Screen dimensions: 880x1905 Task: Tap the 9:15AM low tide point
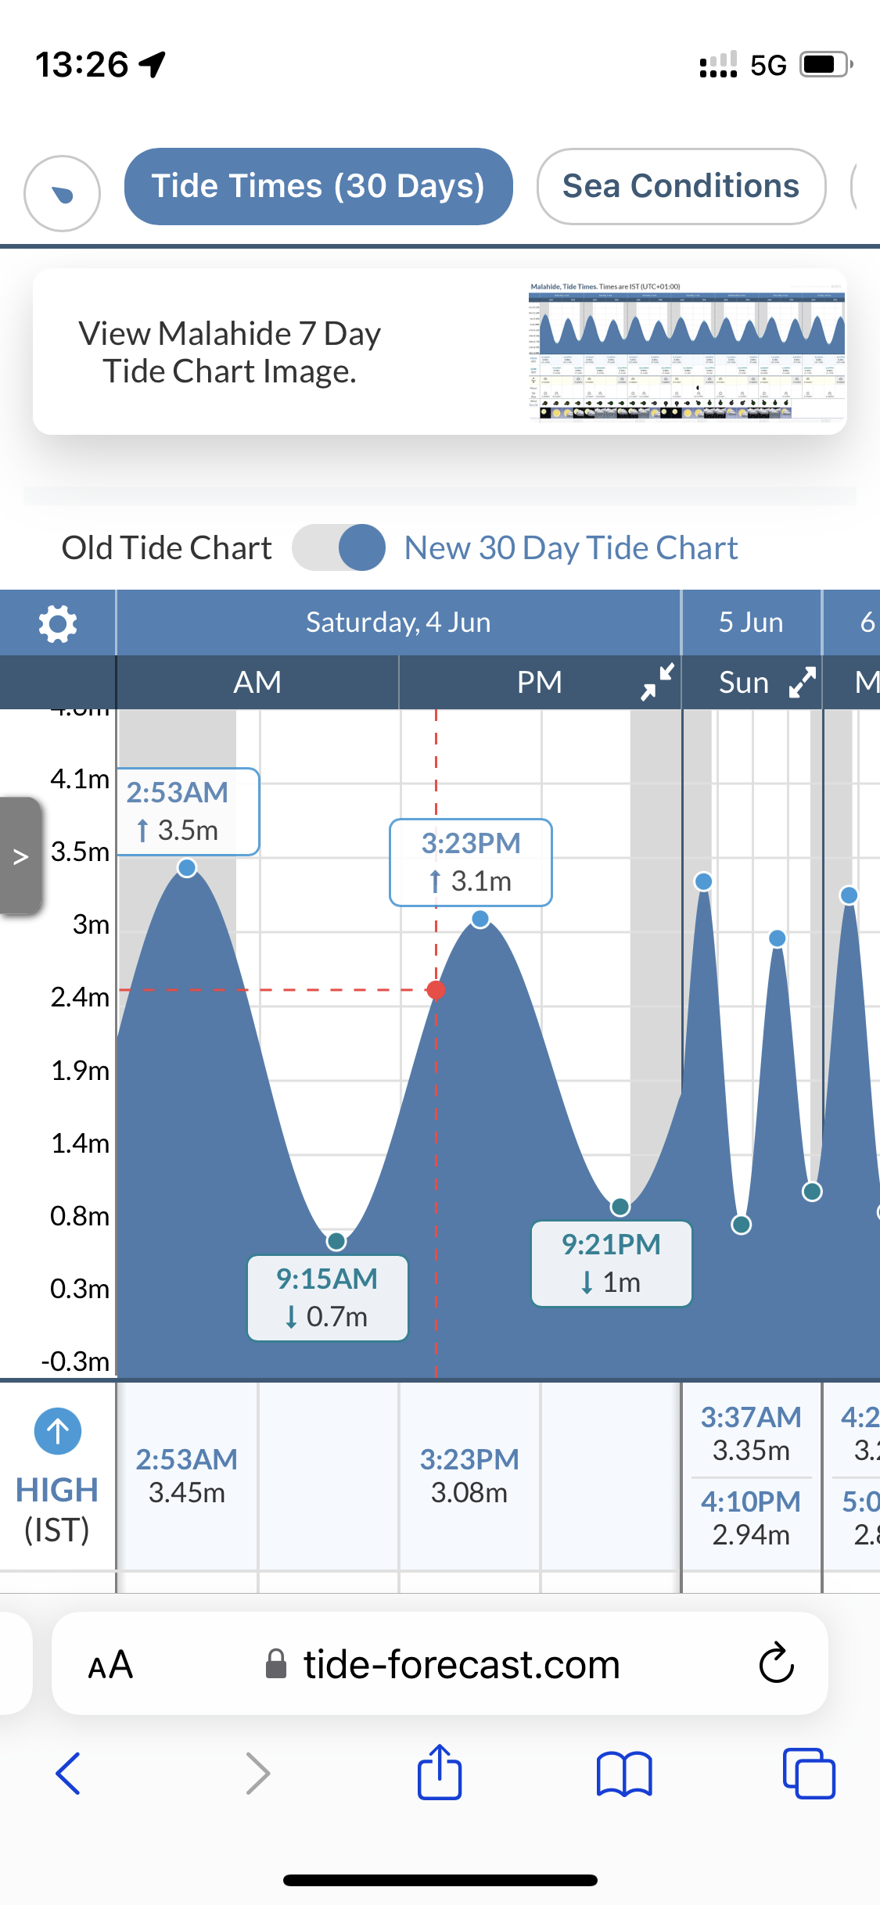pyautogui.click(x=336, y=1241)
